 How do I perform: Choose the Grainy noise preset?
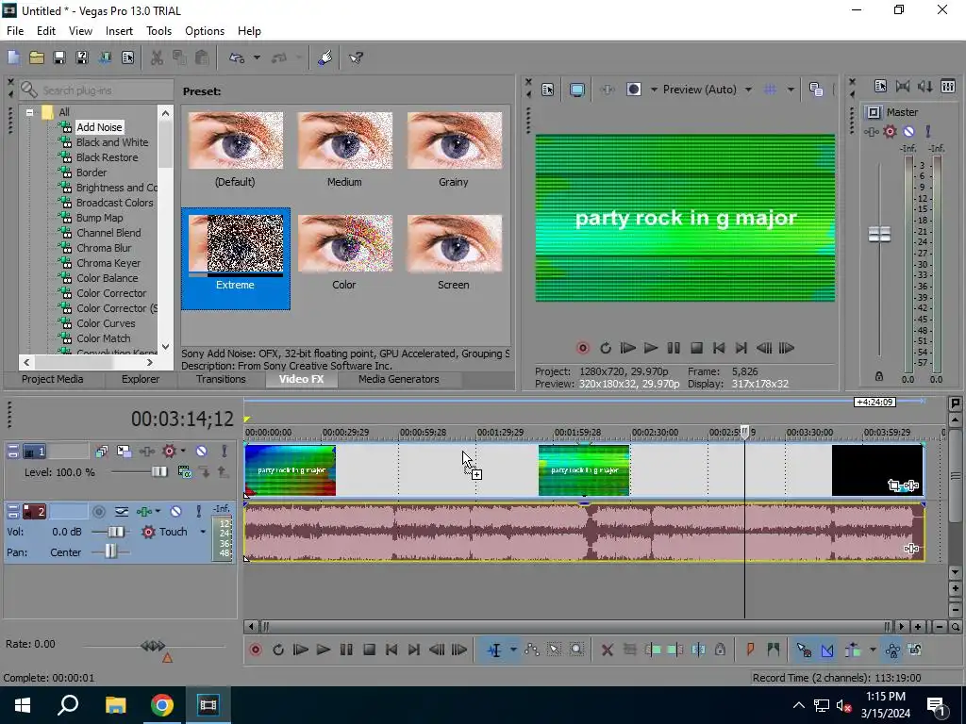click(454, 150)
